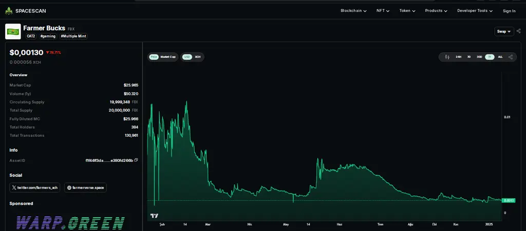Click the 0.01 label on price axis
Image resolution: width=526 pixels, height=231 pixels.
(x=507, y=117)
